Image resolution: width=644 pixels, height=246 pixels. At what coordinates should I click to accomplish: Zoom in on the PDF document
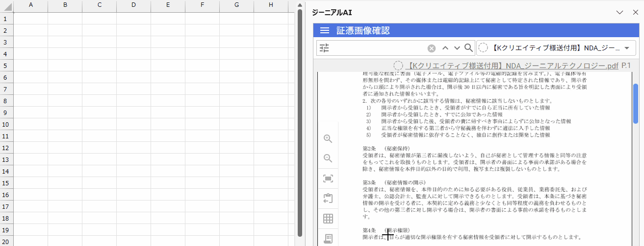click(328, 139)
